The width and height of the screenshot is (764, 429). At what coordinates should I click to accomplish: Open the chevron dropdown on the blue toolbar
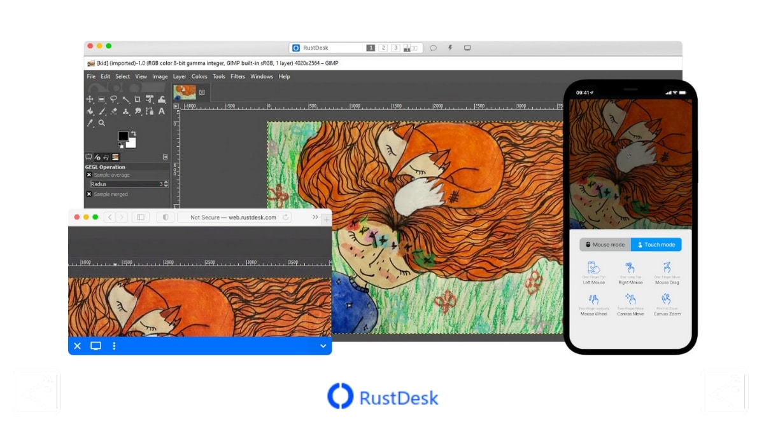pos(323,346)
